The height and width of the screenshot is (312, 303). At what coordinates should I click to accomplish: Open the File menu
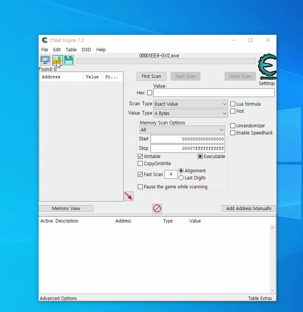click(x=45, y=49)
